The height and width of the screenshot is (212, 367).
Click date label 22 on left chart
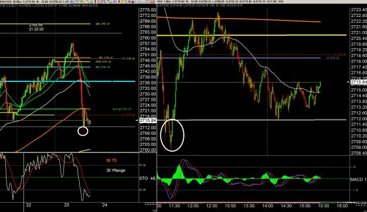(29, 205)
